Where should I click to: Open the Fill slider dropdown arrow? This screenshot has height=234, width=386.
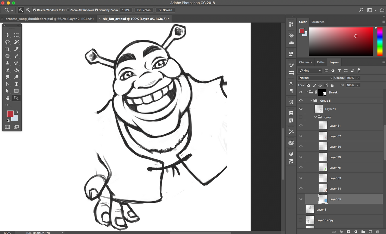pos(358,85)
